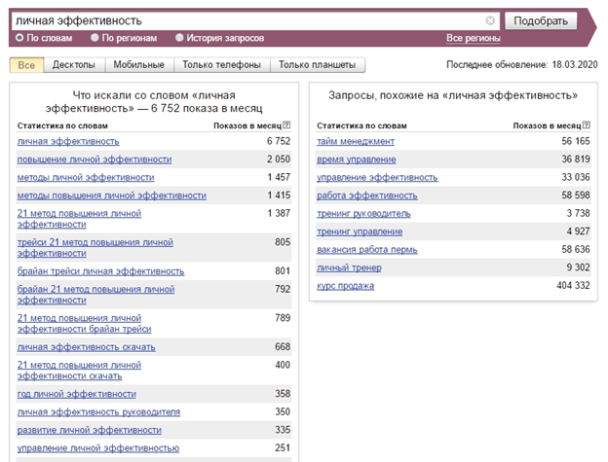Select the 'История запросов' radio button
The image size is (608, 462).
coord(179,38)
